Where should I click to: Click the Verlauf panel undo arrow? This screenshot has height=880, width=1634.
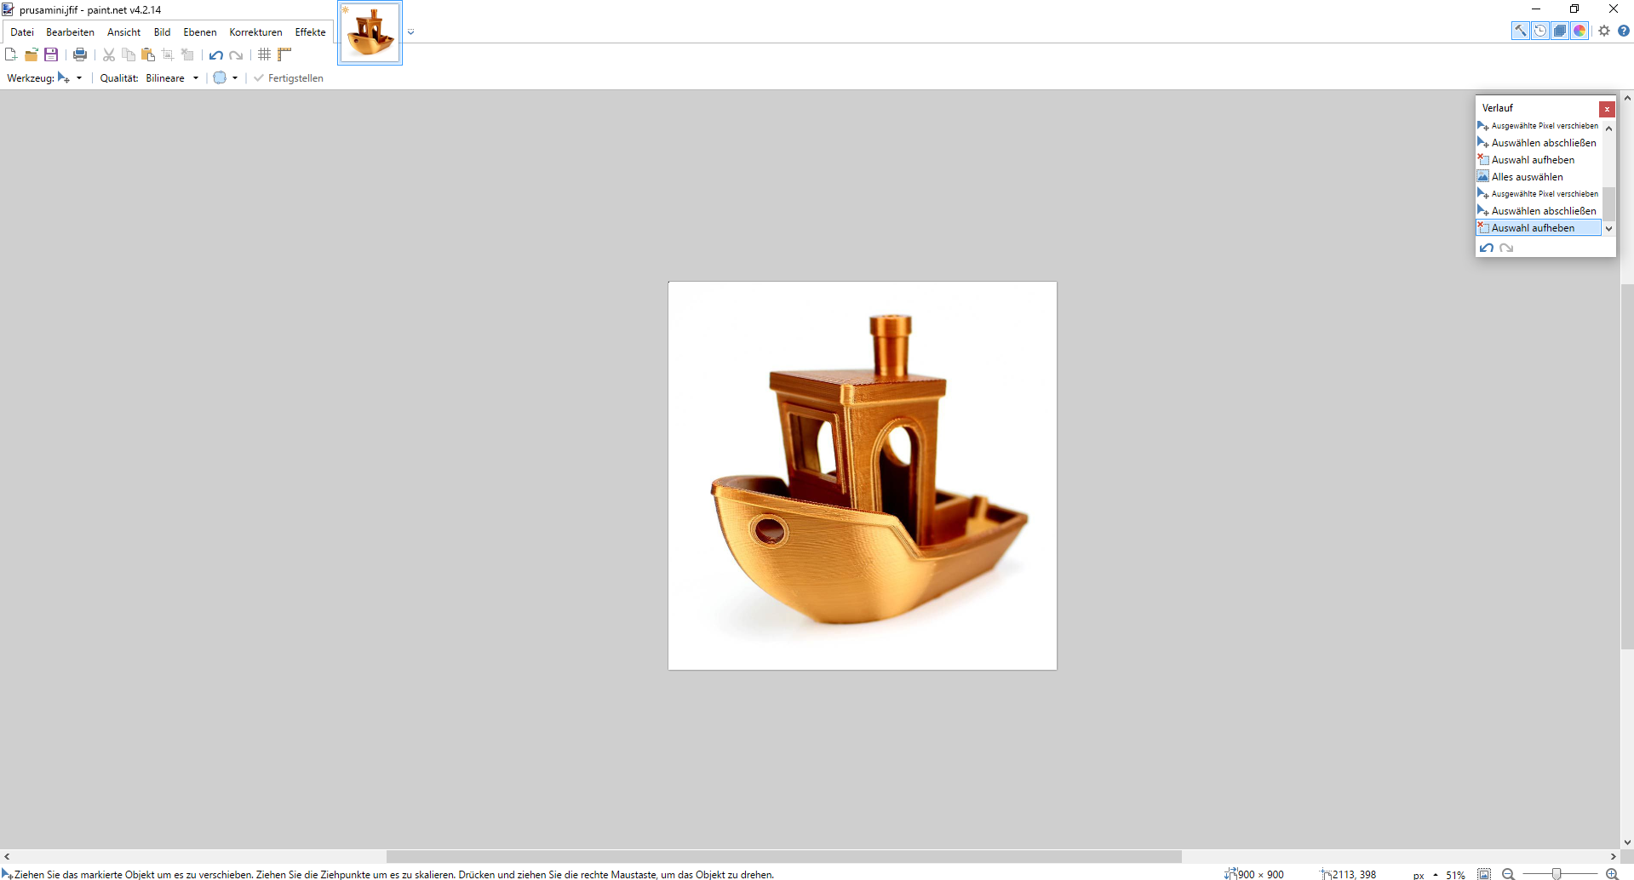[x=1487, y=248]
